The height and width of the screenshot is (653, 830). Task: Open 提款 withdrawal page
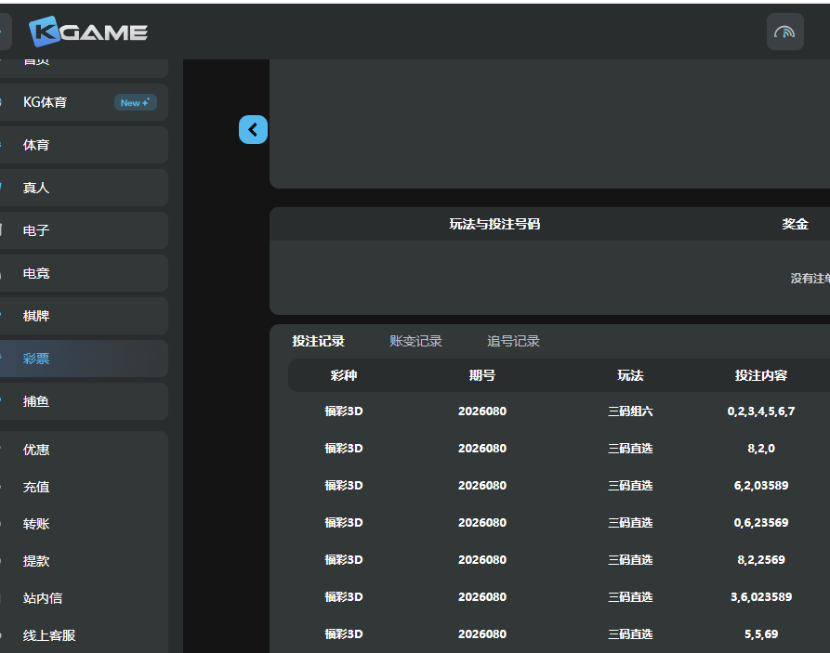point(36,561)
